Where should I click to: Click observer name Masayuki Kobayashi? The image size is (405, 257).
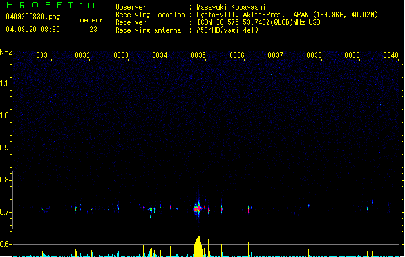coord(231,7)
